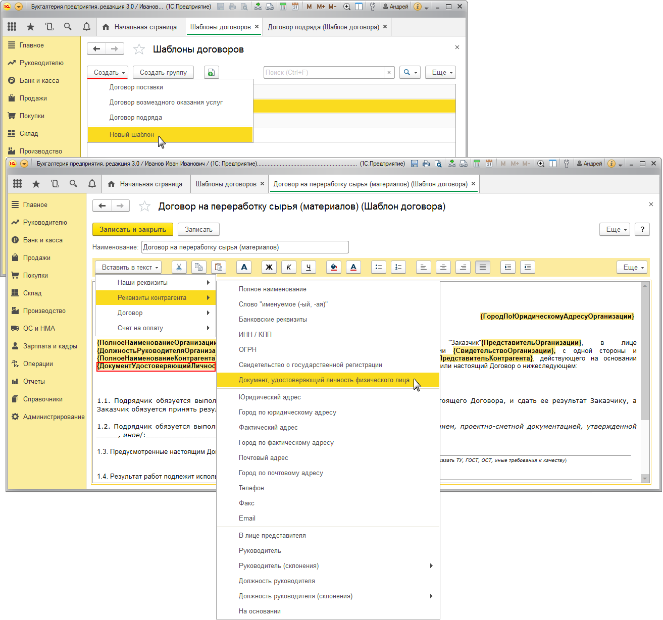Open 'Администрирование' section
The height and width of the screenshot is (620, 663).
click(47, 417)
